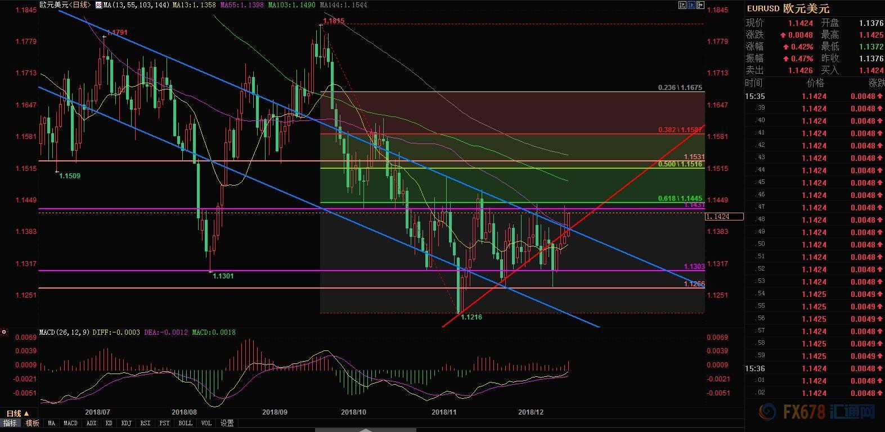Click the 最低 value 1.1372
885x432 pixels.
pos(871,47)
